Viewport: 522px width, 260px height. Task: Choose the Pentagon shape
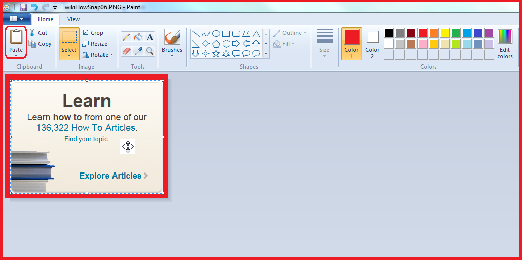(x=216, y=44)
